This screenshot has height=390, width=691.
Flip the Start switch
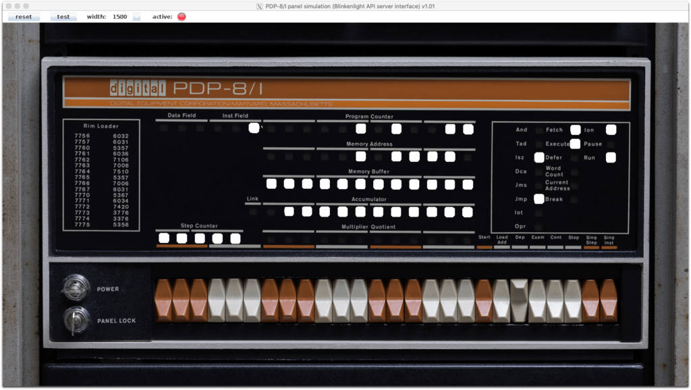tap(484, 300)
